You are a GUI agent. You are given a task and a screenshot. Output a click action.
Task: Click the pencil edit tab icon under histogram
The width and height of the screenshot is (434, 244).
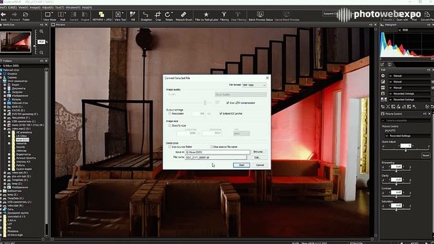click(x=382, y=64)
